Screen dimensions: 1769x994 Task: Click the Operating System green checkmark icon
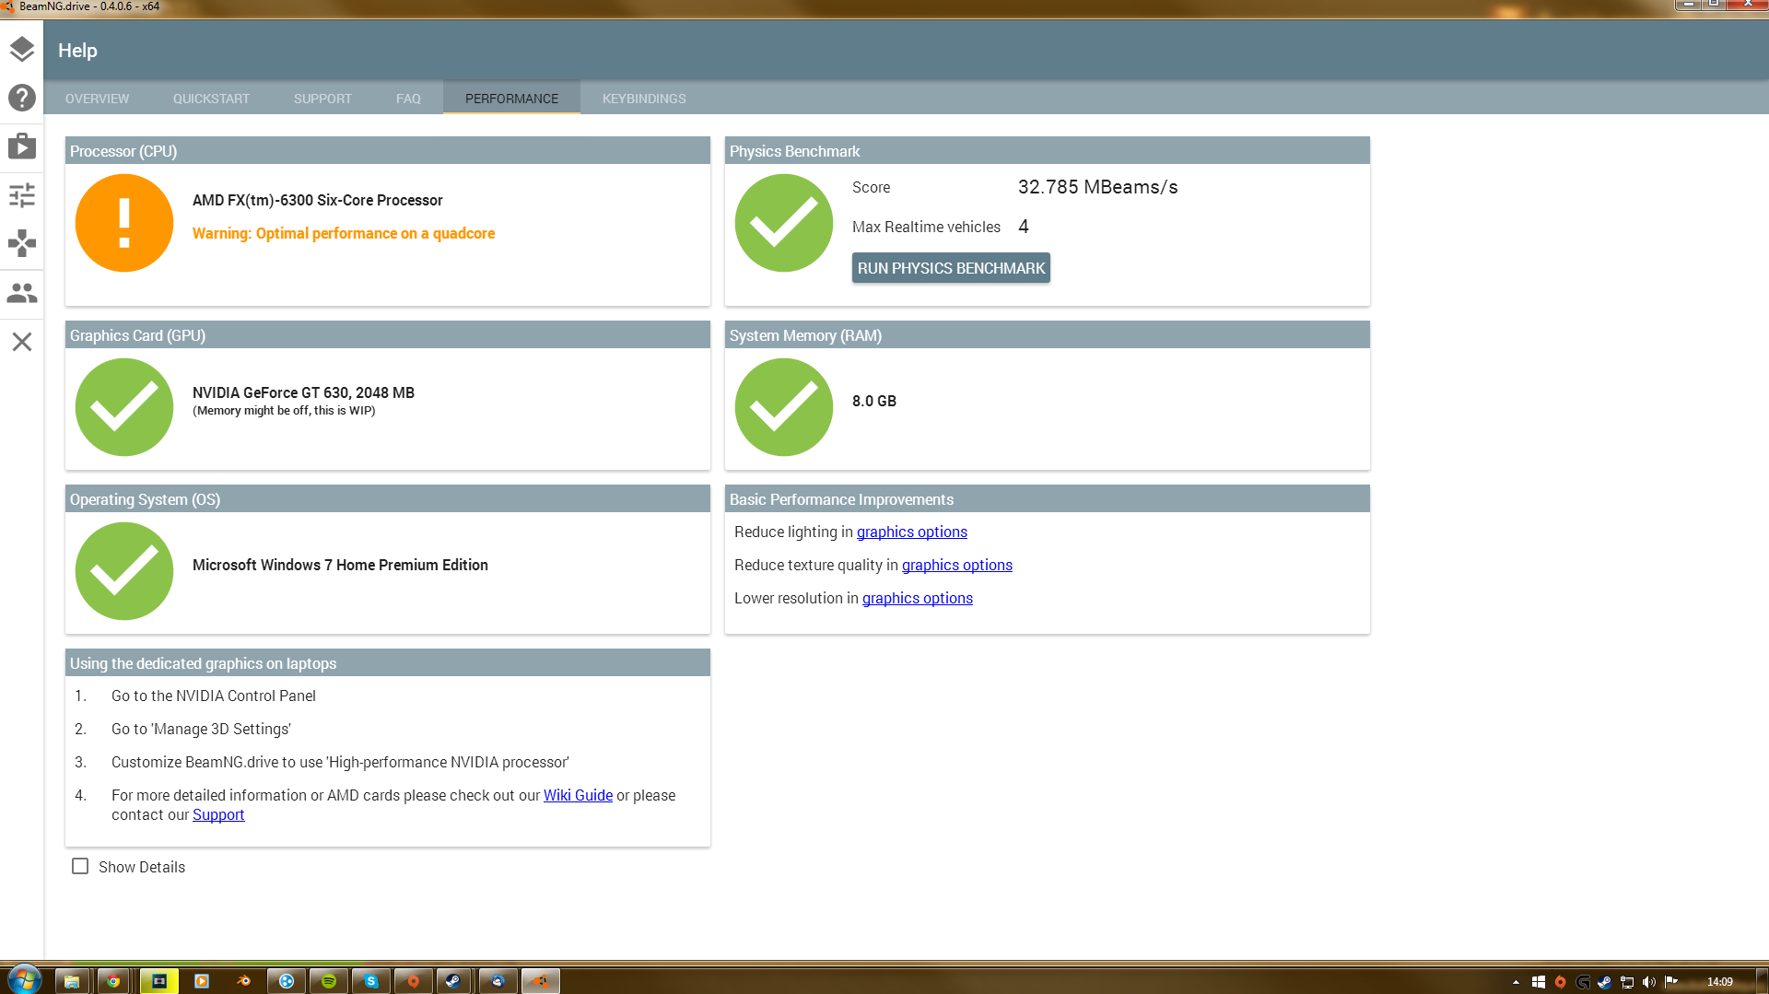[x=124, y=571]
